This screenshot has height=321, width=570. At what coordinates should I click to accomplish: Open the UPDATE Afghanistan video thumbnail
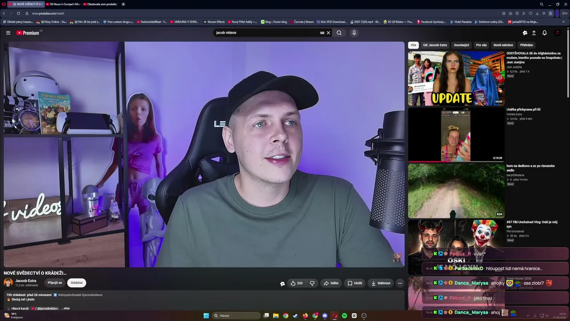tap(456, 78)
